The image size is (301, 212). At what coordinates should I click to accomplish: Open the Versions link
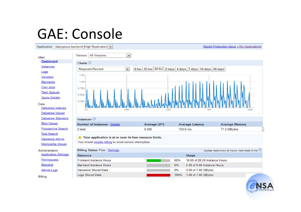coord(47,77)
